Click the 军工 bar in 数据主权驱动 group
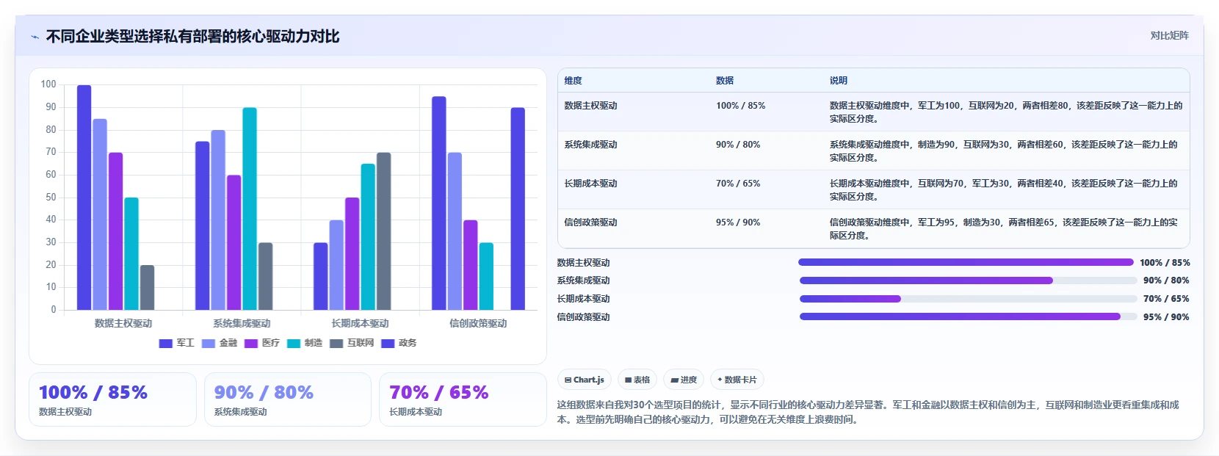Image resolution: width=1219 pixels, height=456 pixels. point(84,198)
